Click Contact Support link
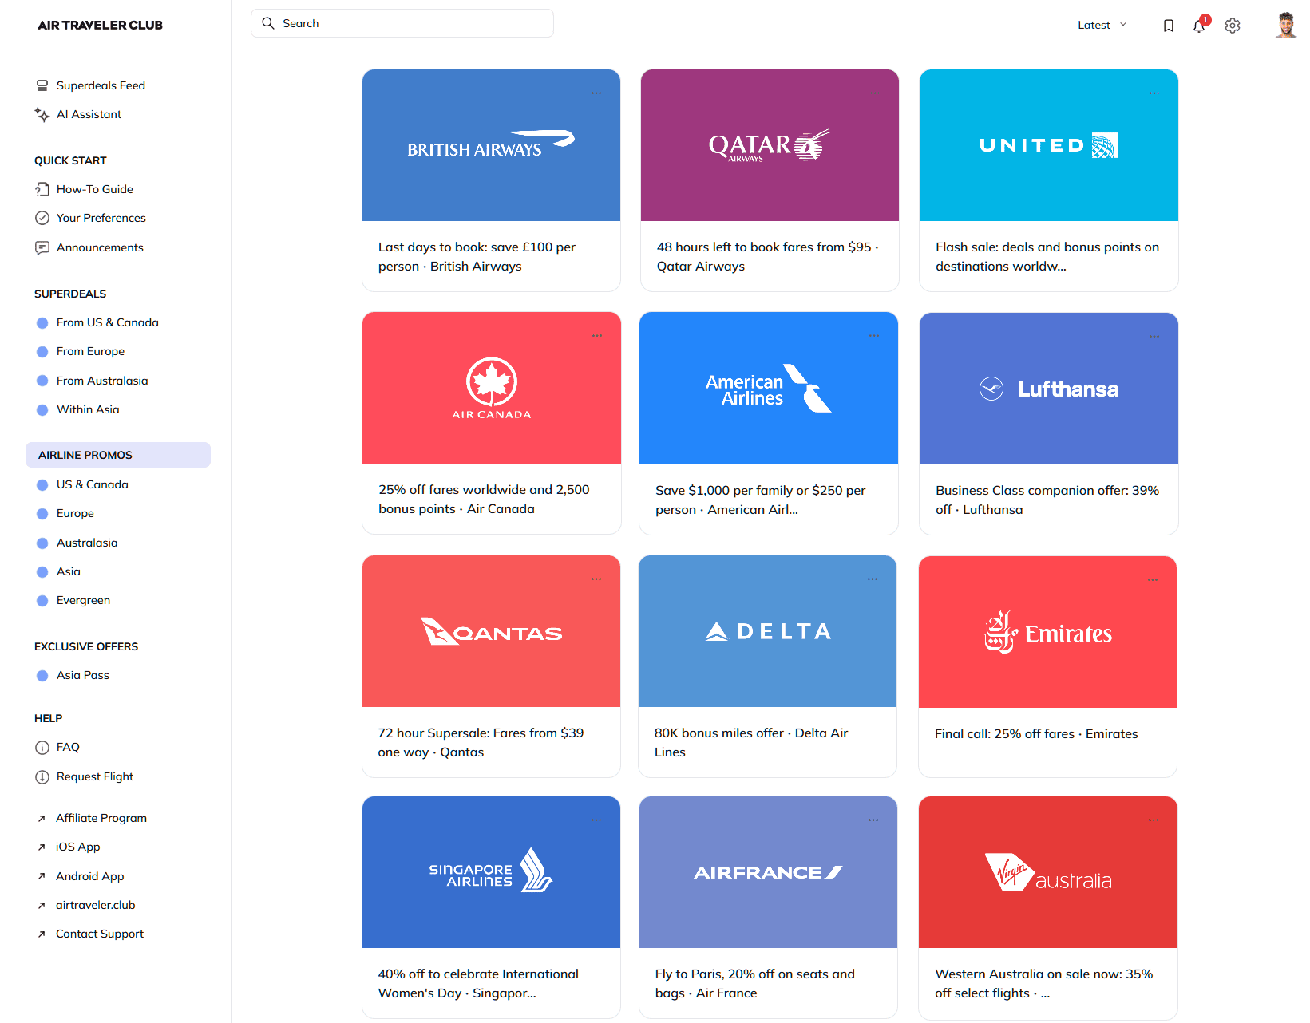 tap(99, 934)
